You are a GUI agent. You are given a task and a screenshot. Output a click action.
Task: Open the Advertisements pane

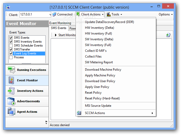coord(27,102)
